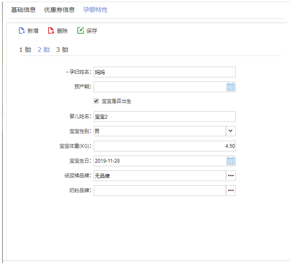294x263 pixels.
Task: Select the 孕婴特性 tab
Action: [95, 9]
